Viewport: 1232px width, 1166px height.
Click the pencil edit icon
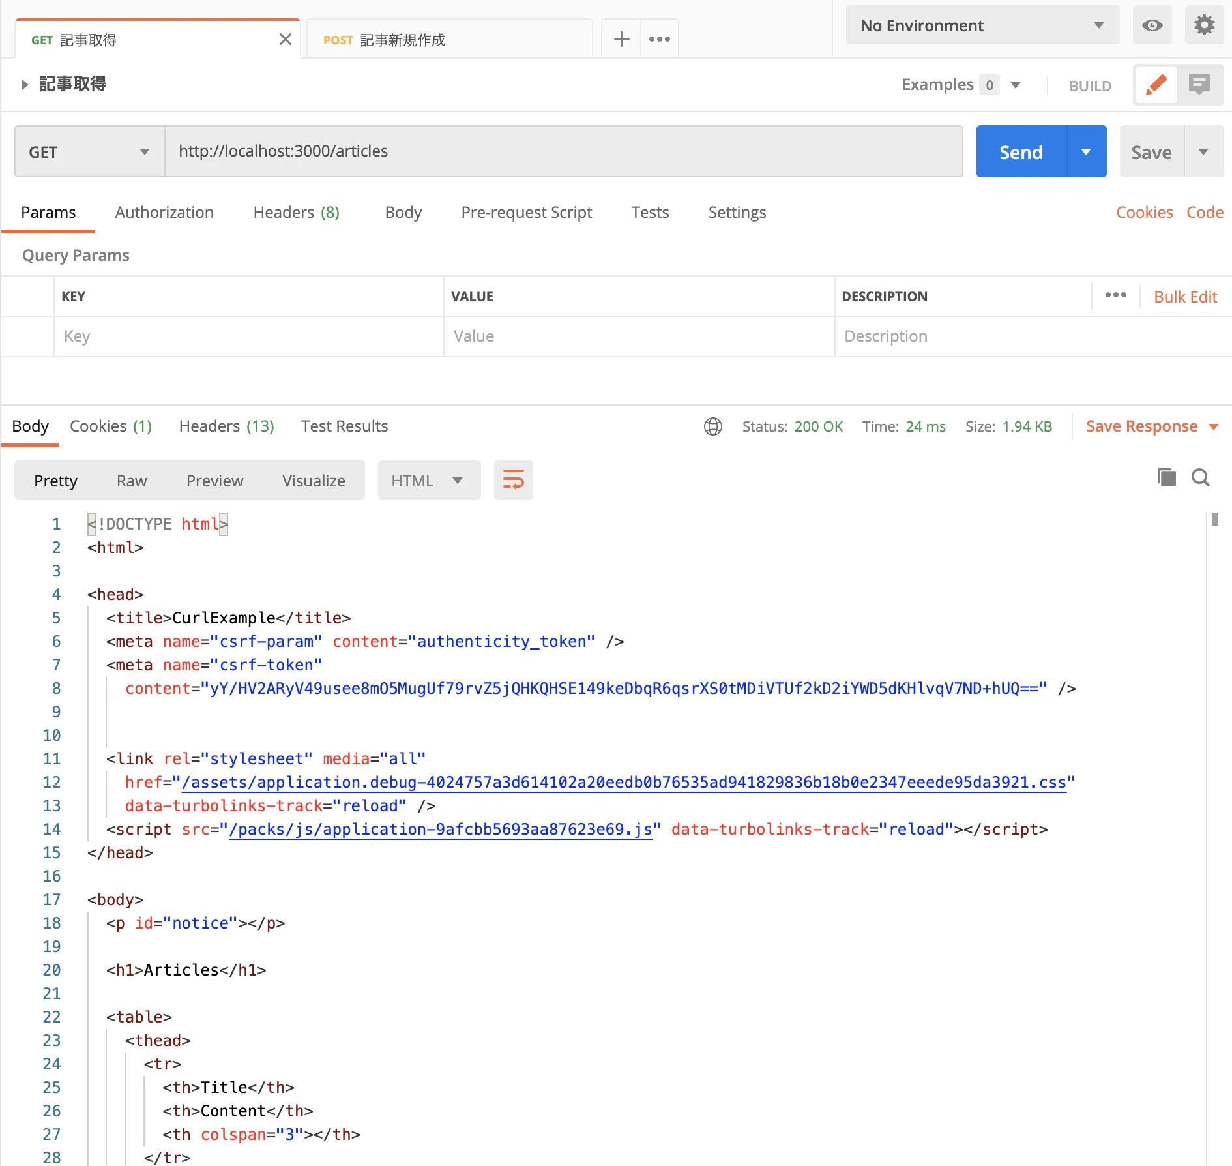pos(1156,85)
